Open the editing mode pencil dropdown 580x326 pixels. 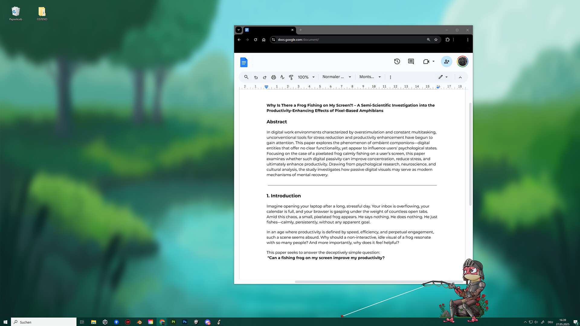(443, 77)
